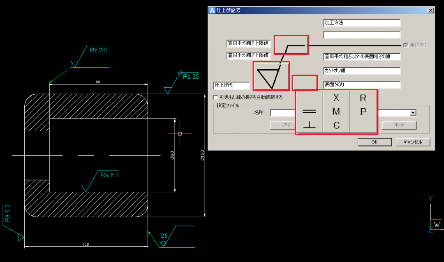Click the 算術平均粗さ以外の表面粗さの値 field
Image resolution: width=444 pixels, height=262 pixels.
click(362, 57)
